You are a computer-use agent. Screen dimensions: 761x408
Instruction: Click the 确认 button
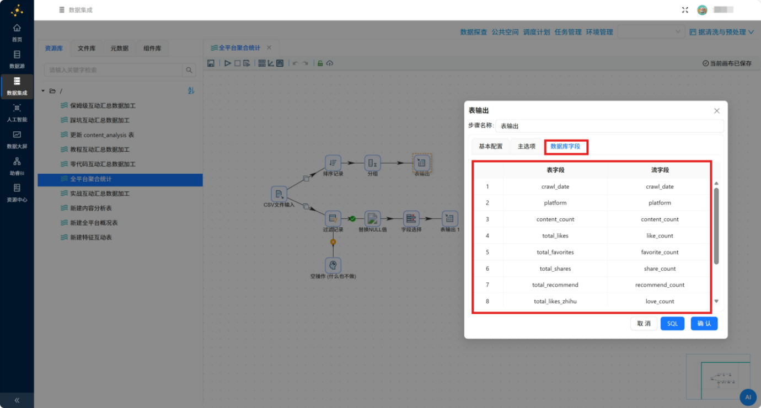coord(704,324)
